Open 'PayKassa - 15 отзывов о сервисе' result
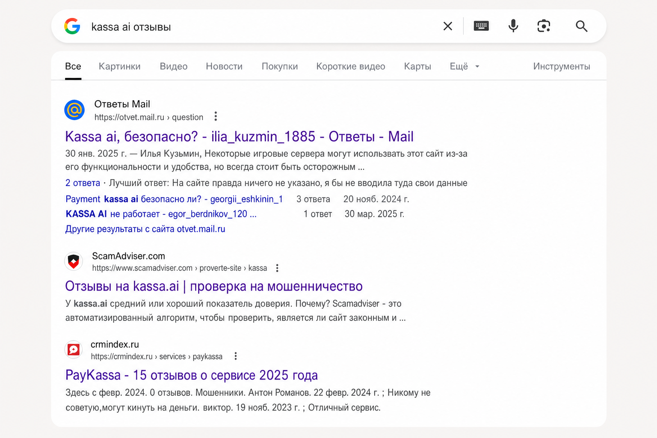Viewport: 657px width, 438px height. pos(192,375)
